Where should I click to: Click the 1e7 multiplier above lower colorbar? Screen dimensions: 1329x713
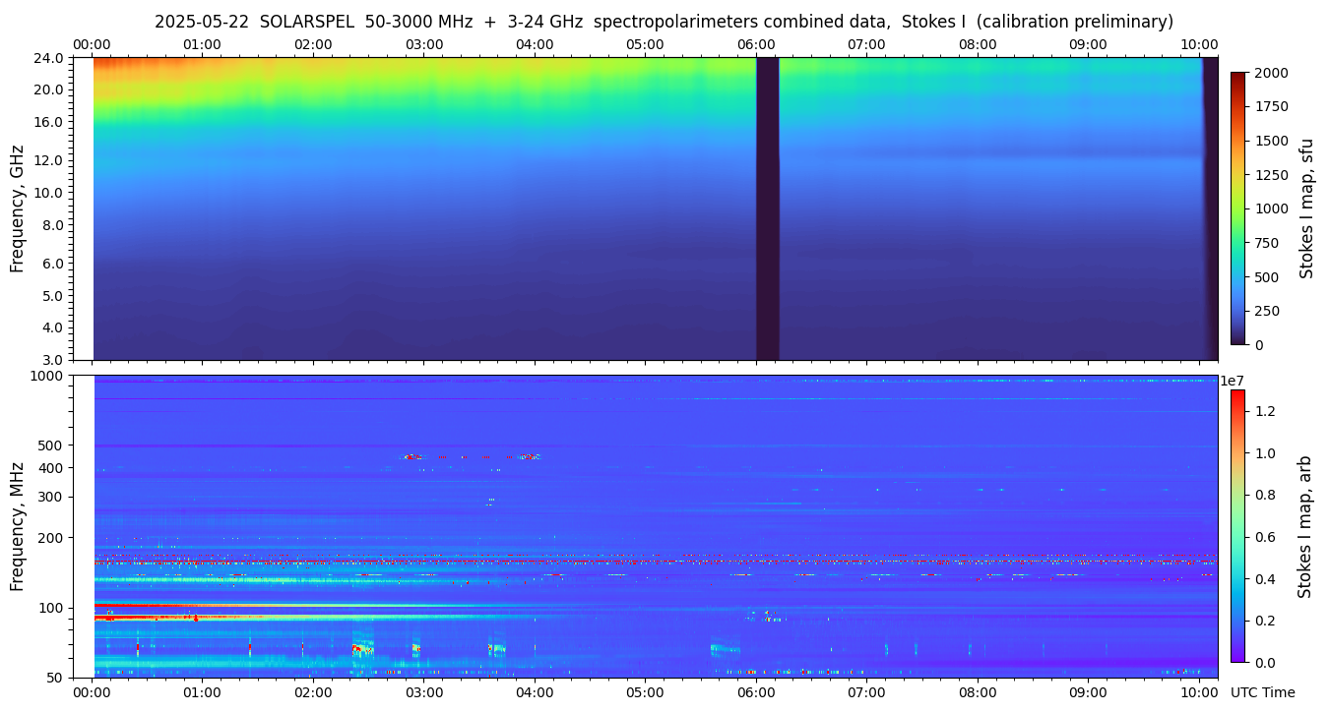pos(1233,381)
